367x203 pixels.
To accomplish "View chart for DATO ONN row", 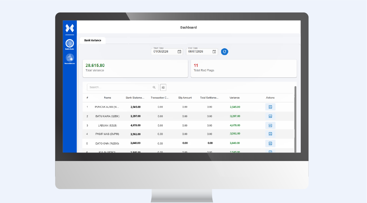I will point(270,144).
